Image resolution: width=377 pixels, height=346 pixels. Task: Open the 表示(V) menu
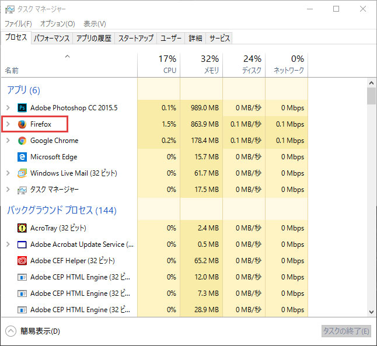95,24
